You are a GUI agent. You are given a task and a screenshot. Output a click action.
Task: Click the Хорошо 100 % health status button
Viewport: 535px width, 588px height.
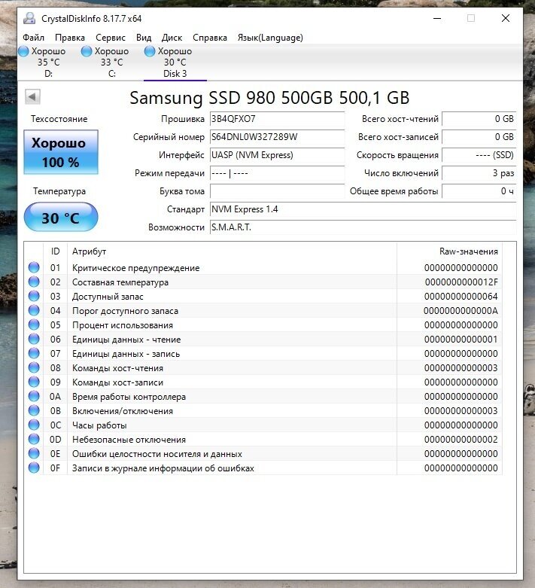pyautogui.click(x=61, y=152)
